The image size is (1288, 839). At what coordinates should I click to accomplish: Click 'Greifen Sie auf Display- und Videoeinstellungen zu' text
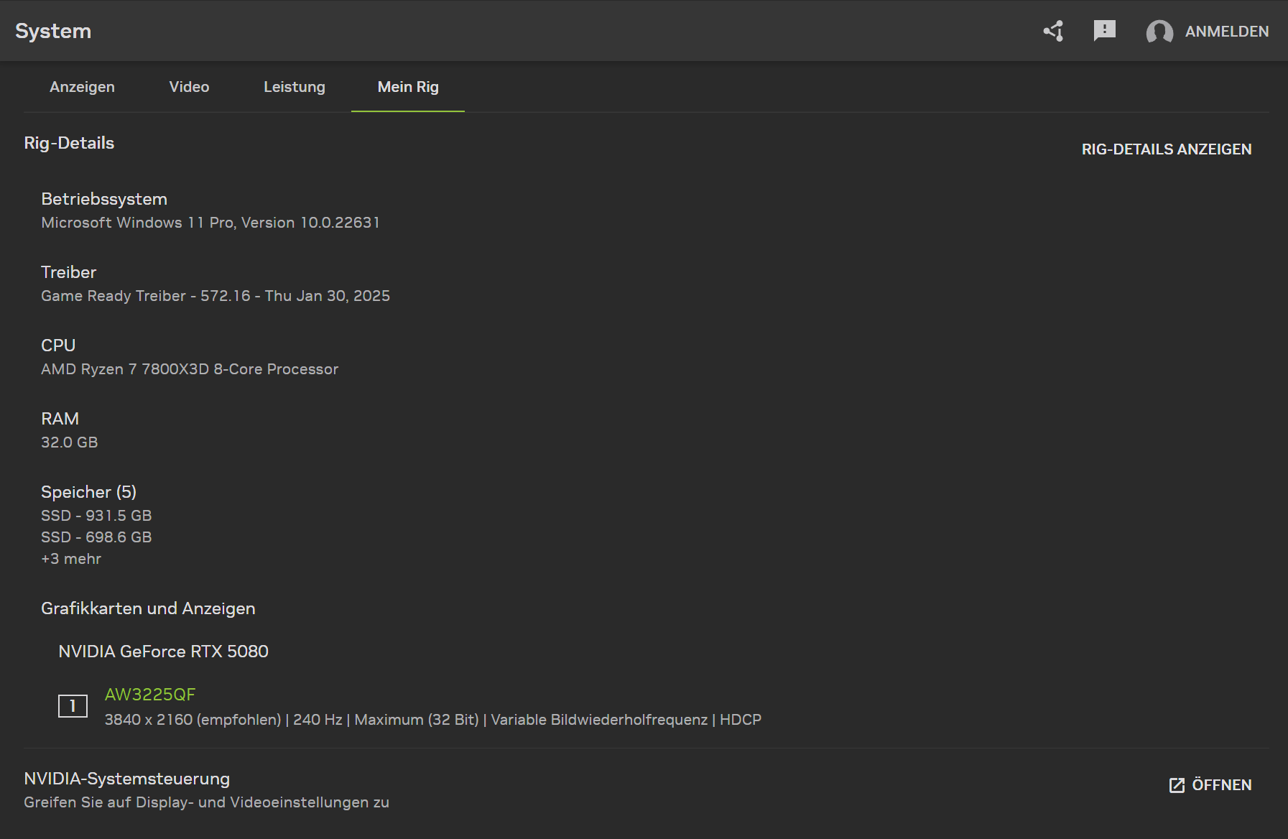tap(206, 802)
